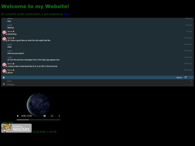The width and height of the screenshot is (195, 146).
Task: Open the chat popout icon next to Upgrade
Action: pyautogui.click(x=185, y=78)
